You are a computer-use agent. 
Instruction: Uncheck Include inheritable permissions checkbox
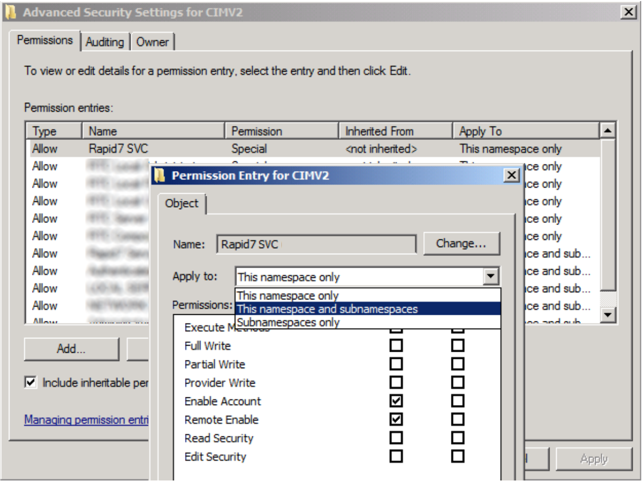pos(30,382)
